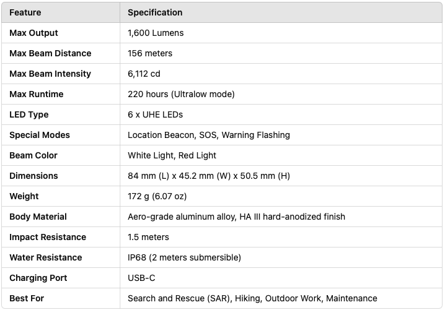Select Location Beacon, SOS, Warning Flashing text
Image resolution: width=445 pixels, height=310 pixels.
(x=209, y=135)
